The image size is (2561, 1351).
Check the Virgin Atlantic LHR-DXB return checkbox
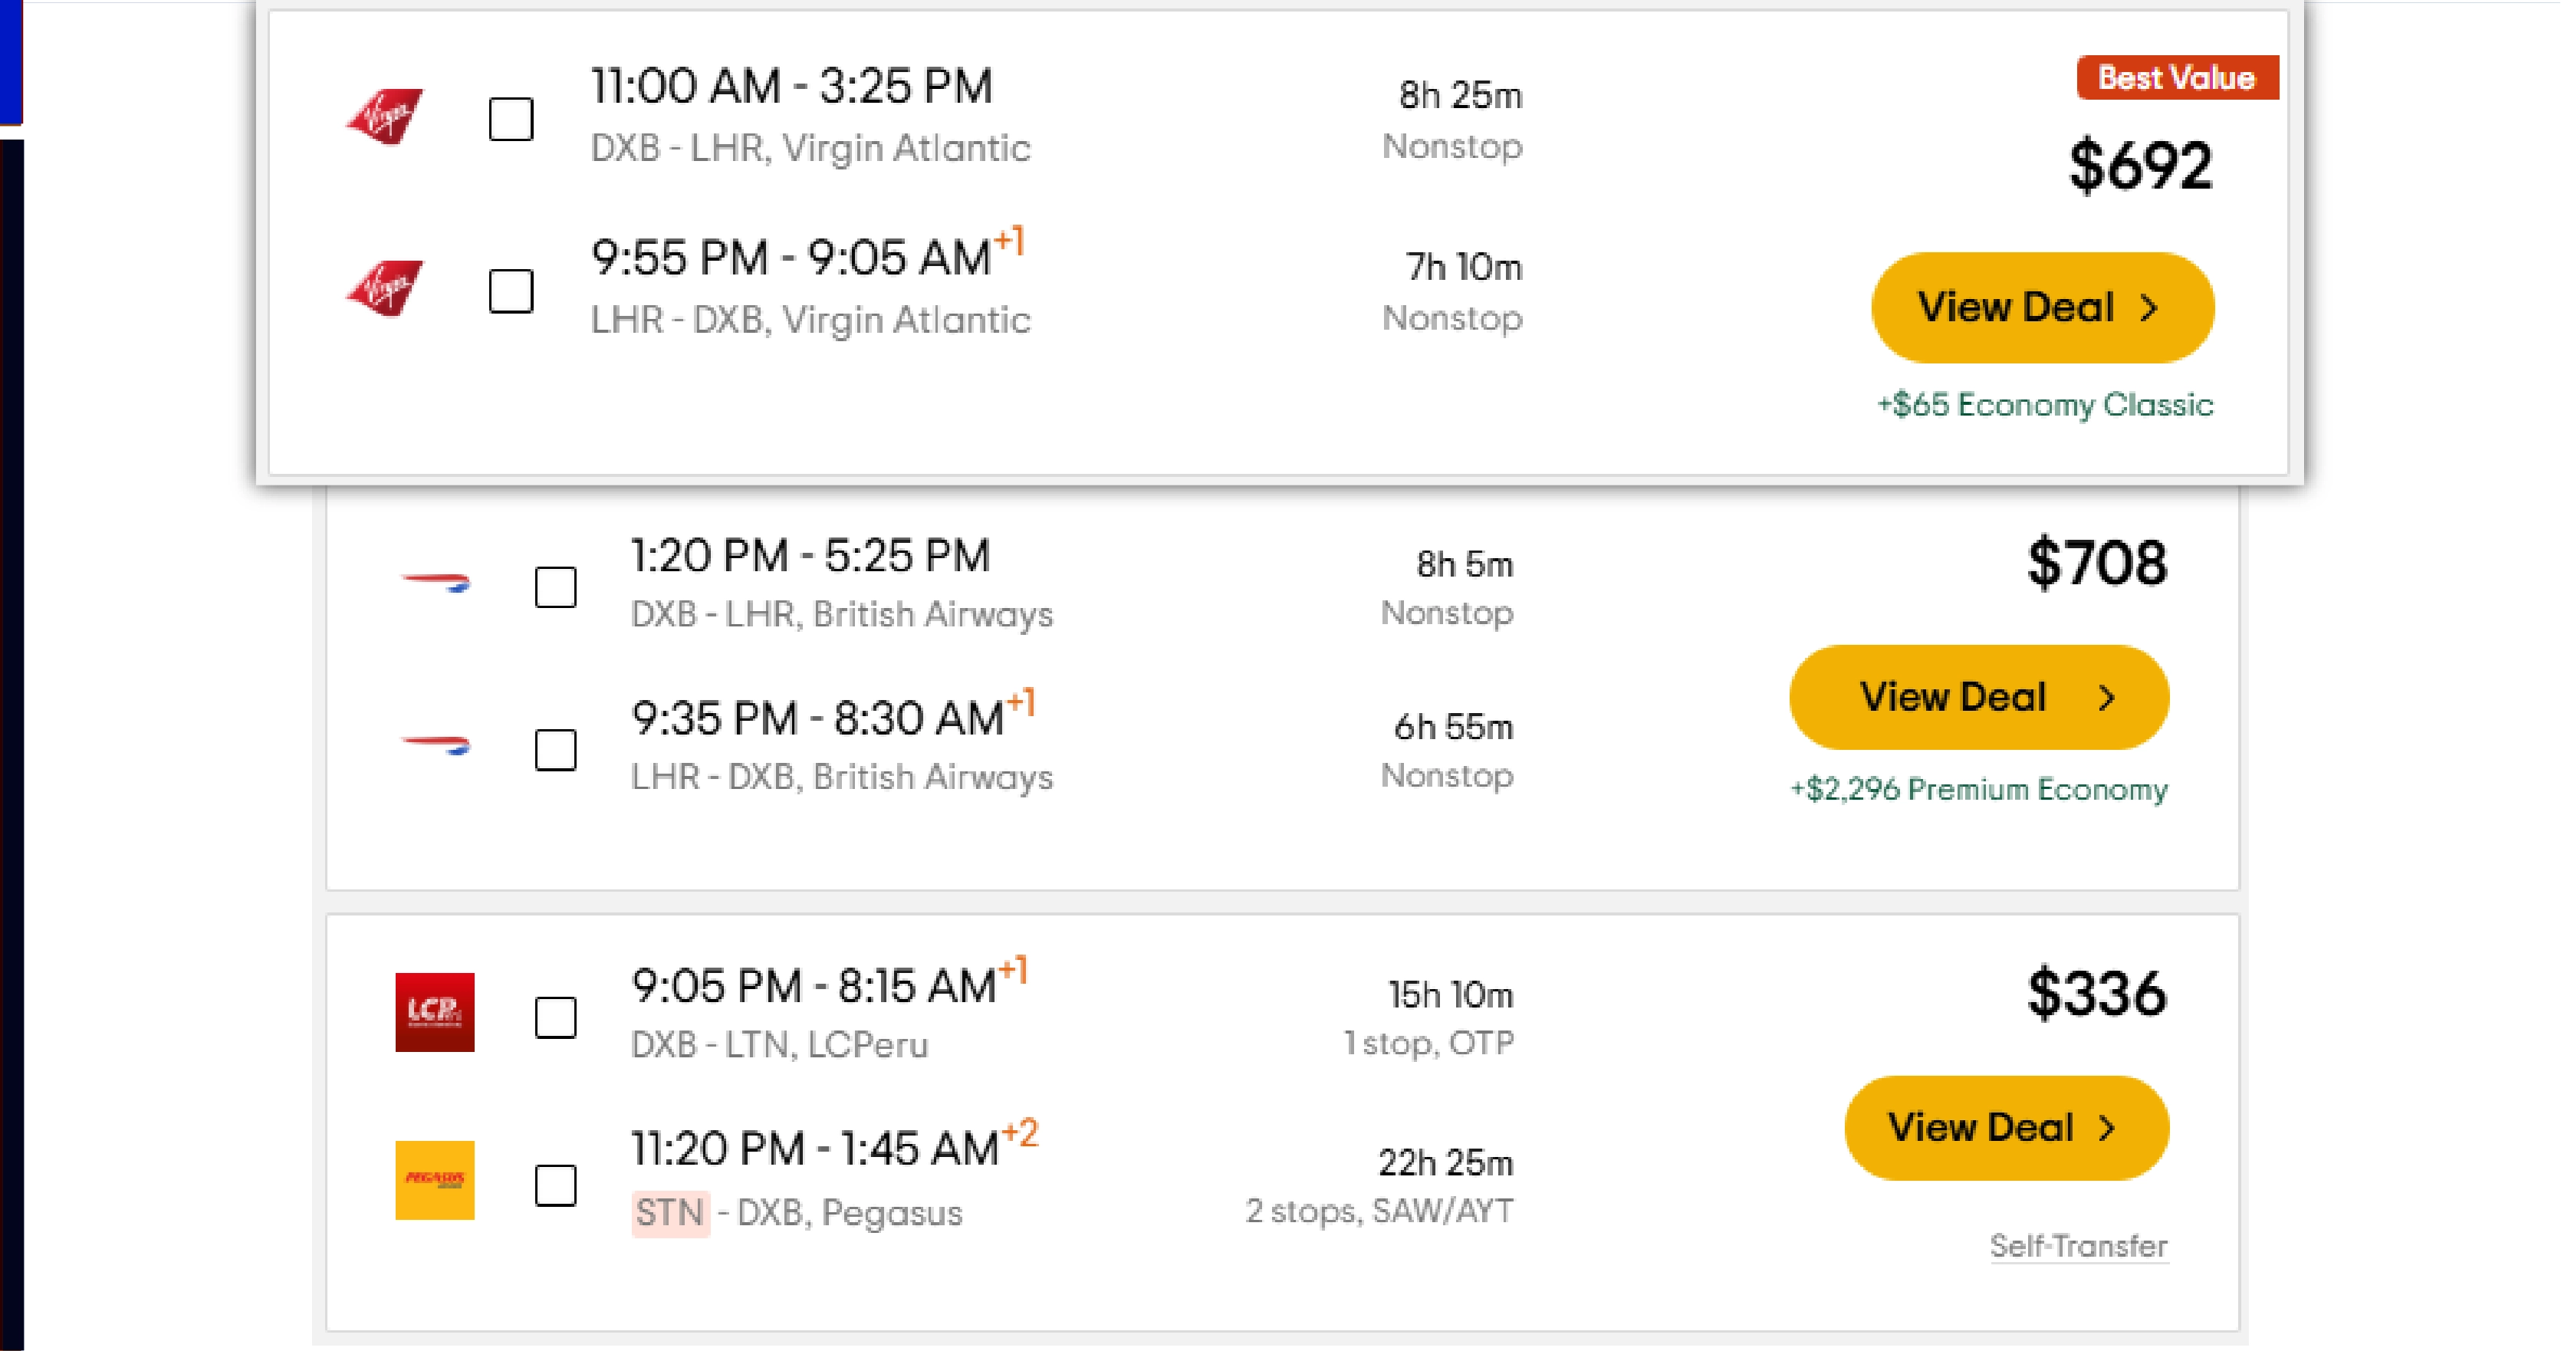[511, 289]
